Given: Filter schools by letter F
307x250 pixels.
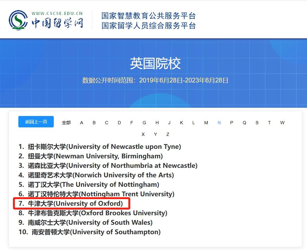Looking at the screenshot, I should pyautogui.click(x=132, y=123).
